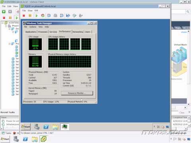Revert to snapshot icon in console toolbar
The width and height of the screenshot is (191, 143).
tap(55, 15)
